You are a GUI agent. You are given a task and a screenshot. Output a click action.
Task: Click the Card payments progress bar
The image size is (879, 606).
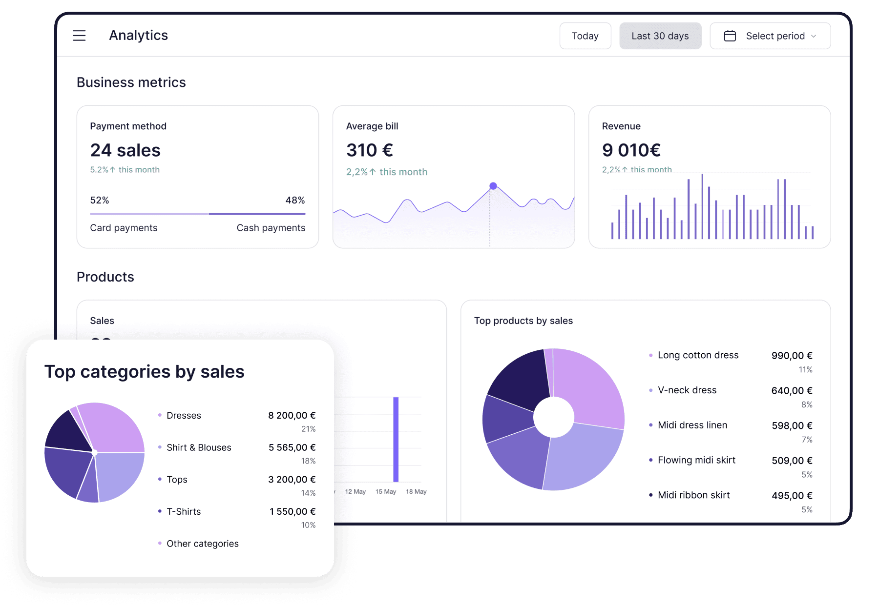[148, 214]
